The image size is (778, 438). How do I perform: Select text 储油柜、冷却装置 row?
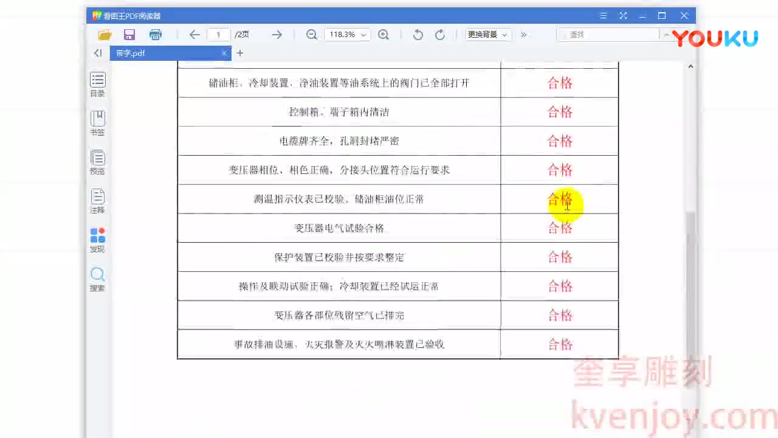(339, 83)
